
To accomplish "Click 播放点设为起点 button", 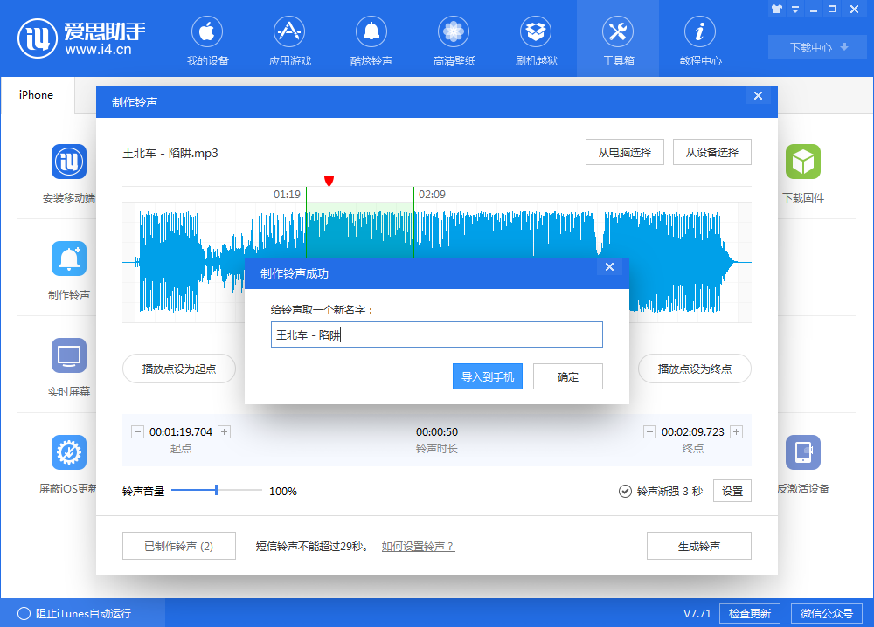I will (x=179, y=369).
